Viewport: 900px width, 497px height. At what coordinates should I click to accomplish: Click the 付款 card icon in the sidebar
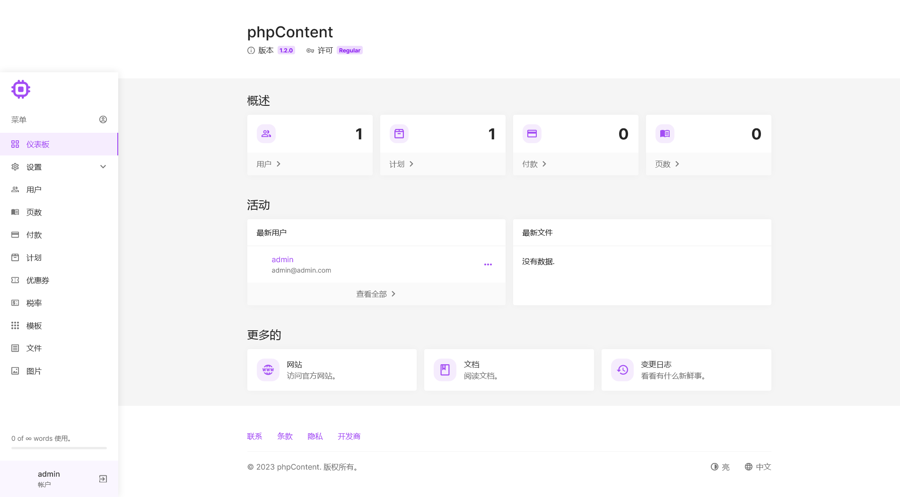pos(15,235)
